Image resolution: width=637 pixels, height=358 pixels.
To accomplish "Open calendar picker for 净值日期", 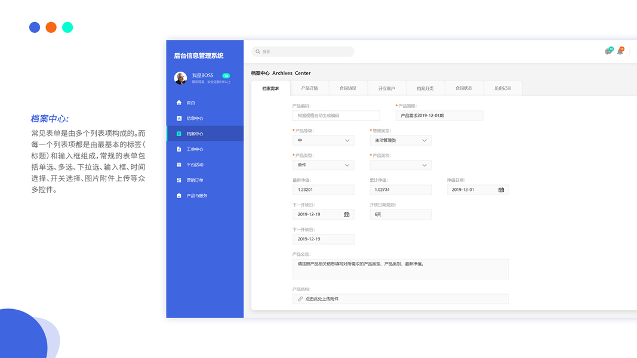I will point(501,190).
